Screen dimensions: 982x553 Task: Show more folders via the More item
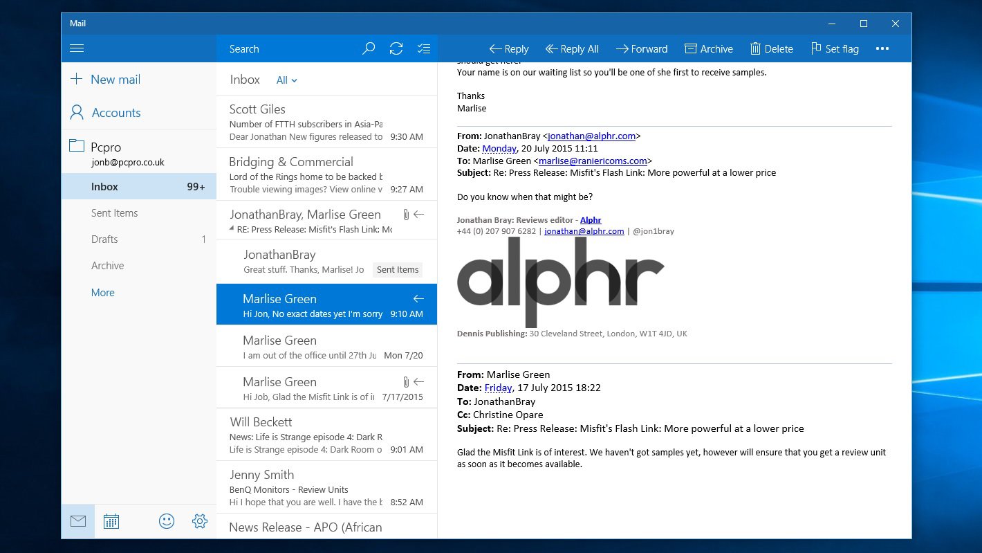[x=102, y=292]
